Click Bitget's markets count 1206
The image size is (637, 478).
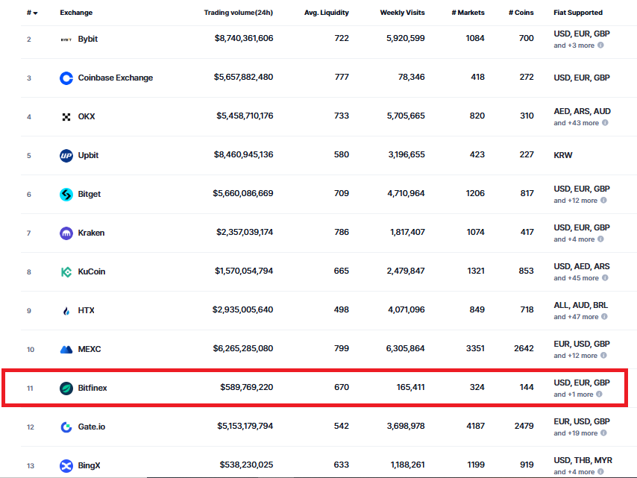pos(475,193)
